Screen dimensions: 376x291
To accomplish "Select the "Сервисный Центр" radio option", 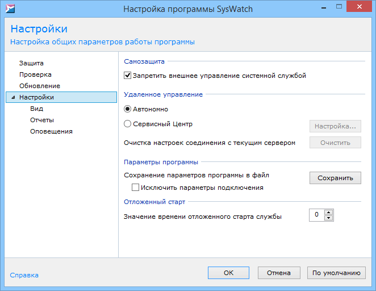I will click(x=128, y=123).
